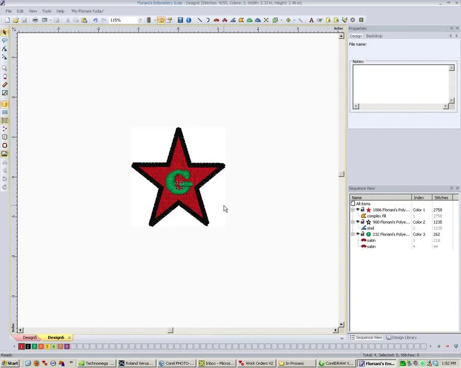
Task: Pick the ruler Measure tool
Action: coord(5,84)
